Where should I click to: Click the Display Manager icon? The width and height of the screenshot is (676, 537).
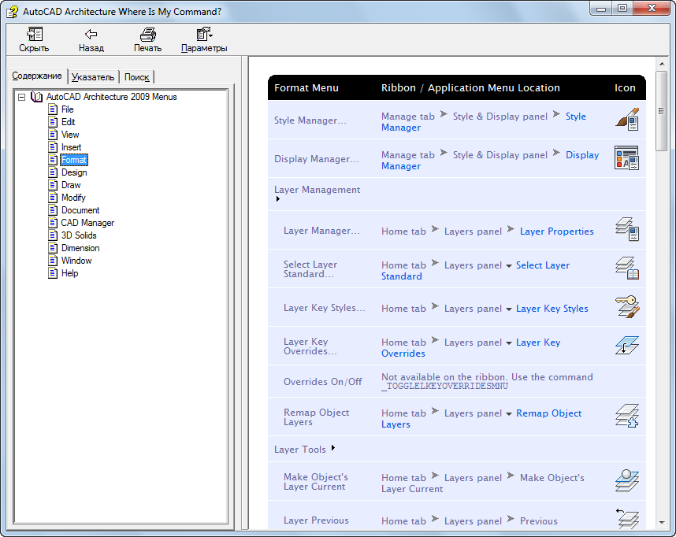(x=627, y=157)
